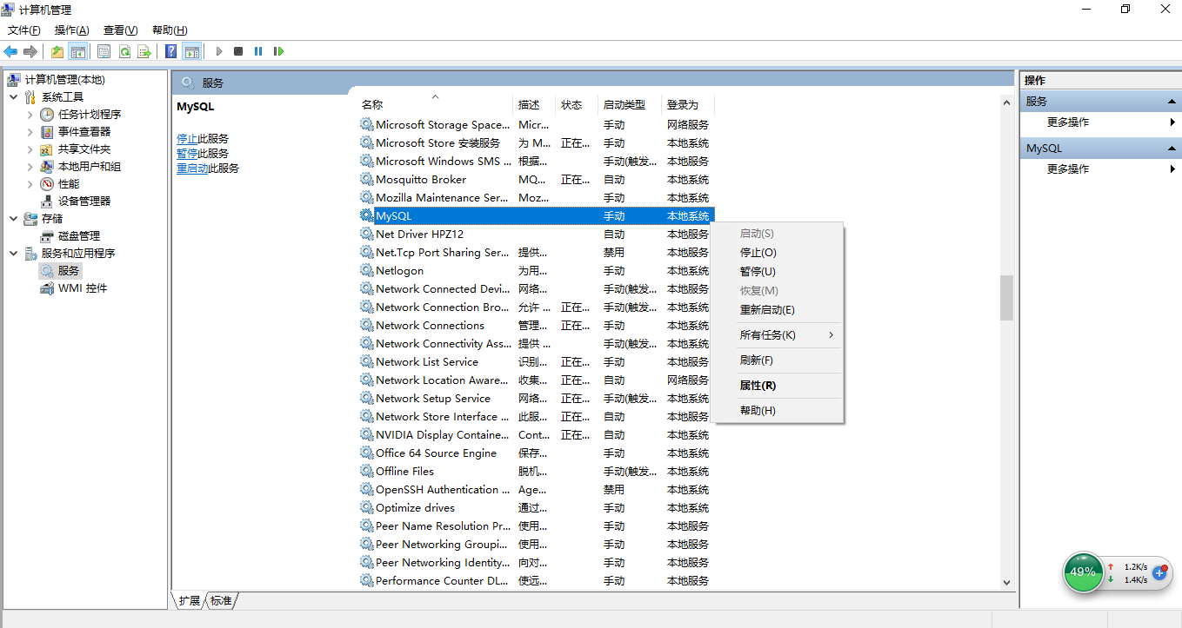Expand the 本地用户和组 tree node
The height and width of the screenshot is (628, 1182).
(30, 167)
